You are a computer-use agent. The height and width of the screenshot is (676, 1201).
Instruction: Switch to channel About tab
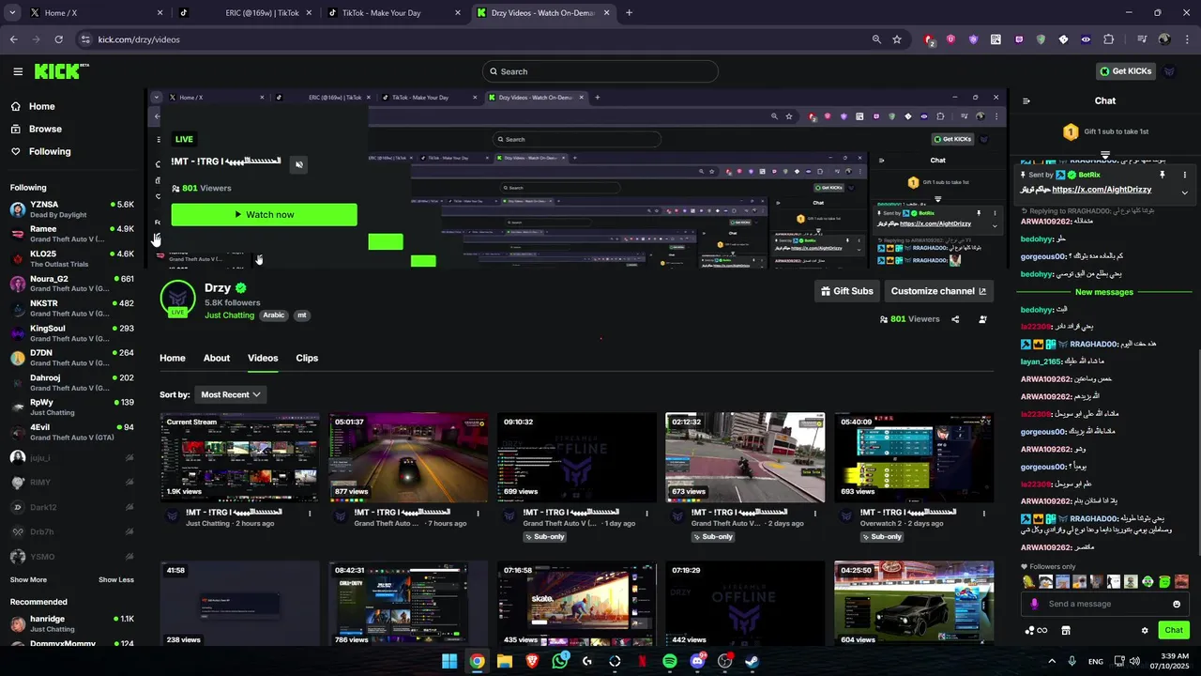tap(217, 358)
